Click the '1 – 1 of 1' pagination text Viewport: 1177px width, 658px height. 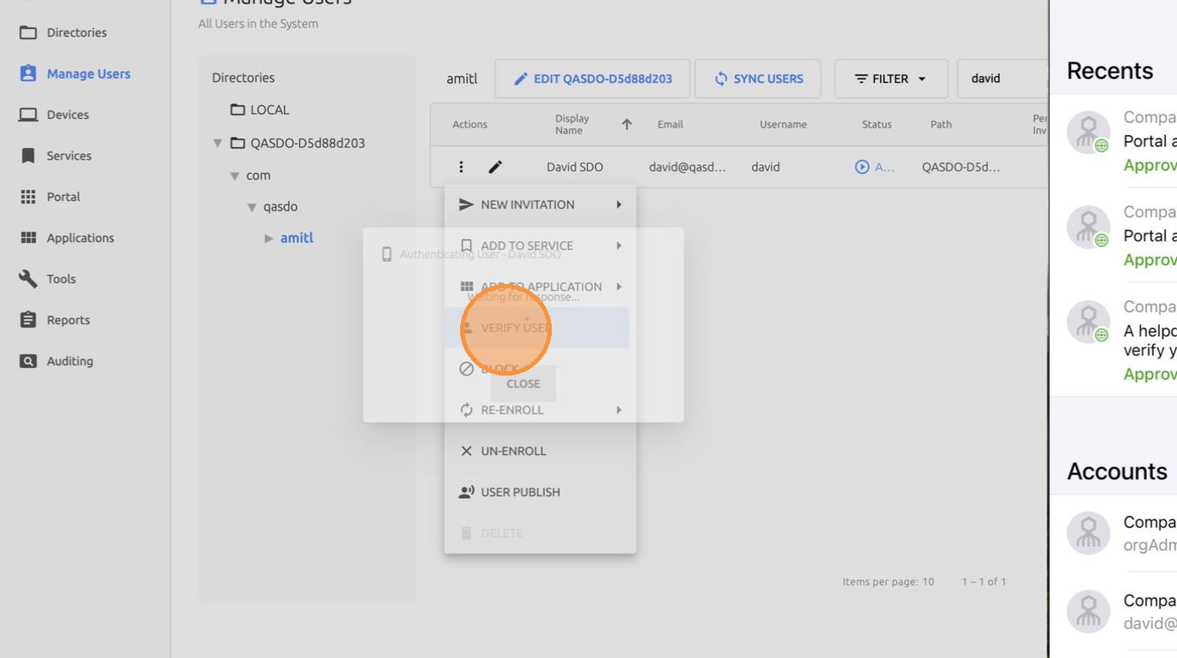pos(984,582)
